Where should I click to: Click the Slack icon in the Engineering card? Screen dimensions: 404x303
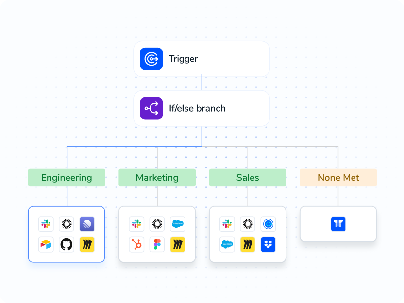pos(46,224)
